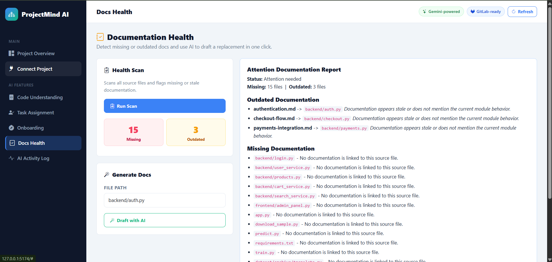Screen dimensions: 552x262
Task: Refresh the page using the Refresh button
Action: point(522,12)
